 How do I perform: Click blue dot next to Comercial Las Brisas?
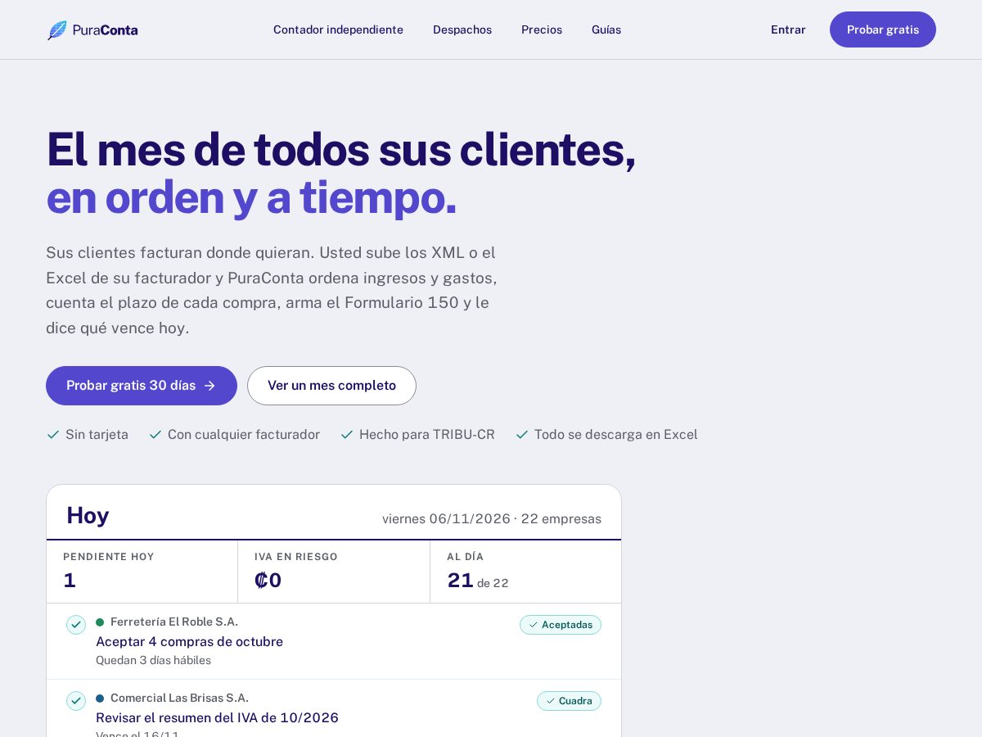point(100,699)
